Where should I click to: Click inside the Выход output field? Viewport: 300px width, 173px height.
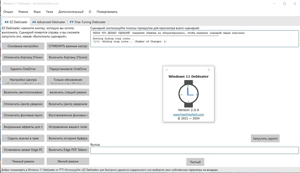[194, 150]
